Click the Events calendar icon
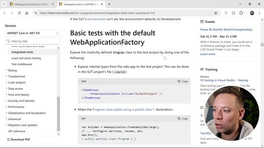The width and height of the screenshot is (264, 148). pyautogui.click(x=202, y=21)
